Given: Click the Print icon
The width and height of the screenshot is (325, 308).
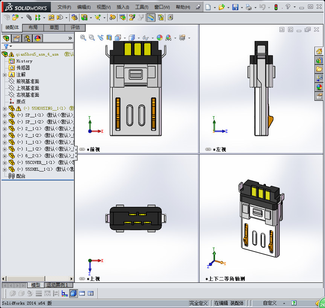Looking at the screenshot, I should point(249,7).
